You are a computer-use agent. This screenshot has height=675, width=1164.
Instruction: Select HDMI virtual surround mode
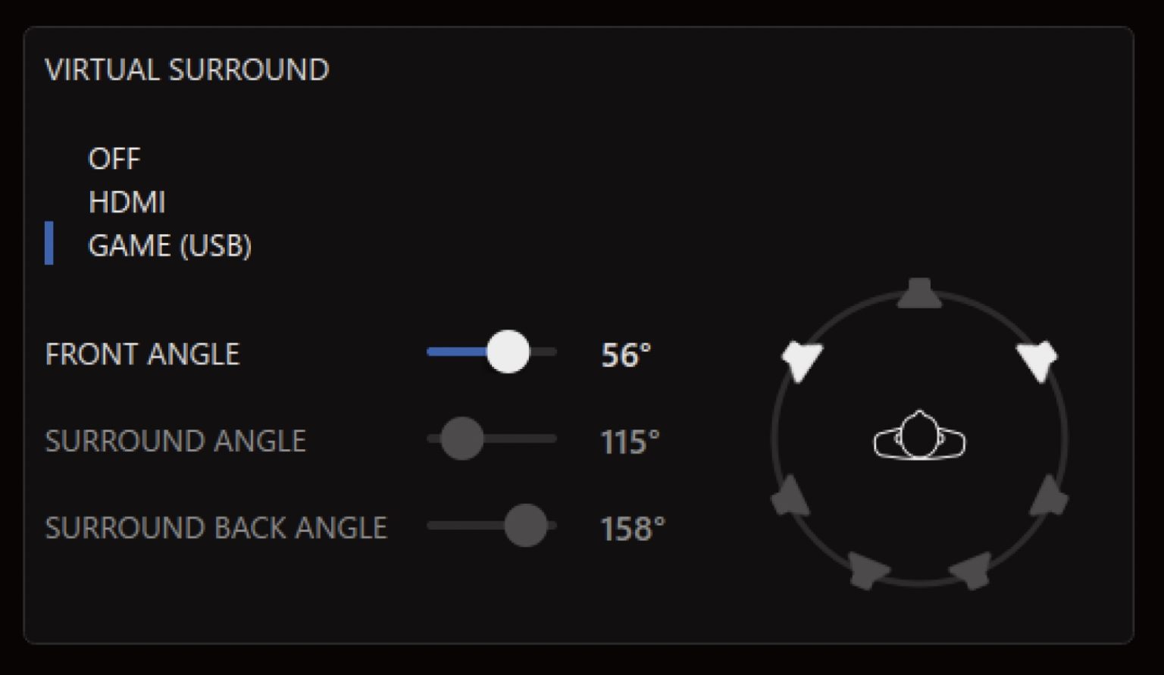click(x=127, y=202)
